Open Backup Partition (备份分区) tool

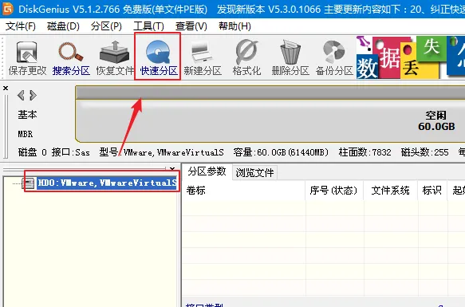[x=334, y=58]
